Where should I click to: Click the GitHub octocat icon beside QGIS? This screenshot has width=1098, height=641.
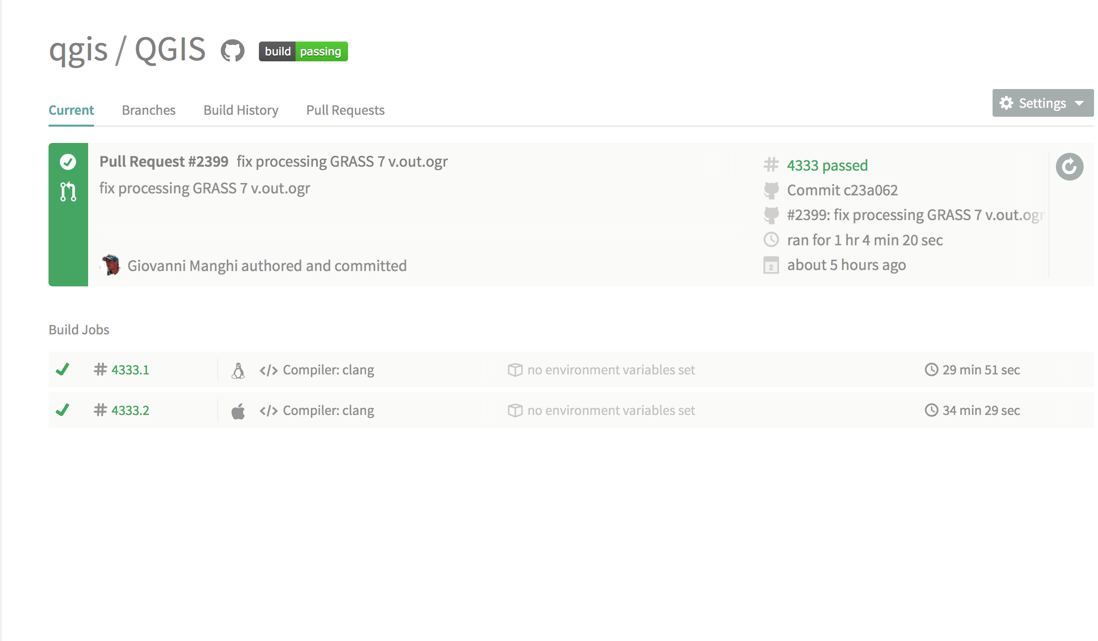(x=232, y=51)
